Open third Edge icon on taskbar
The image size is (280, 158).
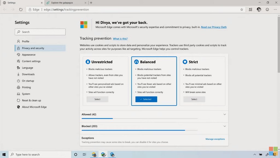point(112,154)
